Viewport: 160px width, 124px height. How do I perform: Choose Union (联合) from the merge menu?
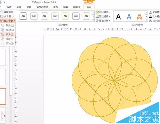tap(8, 25)
